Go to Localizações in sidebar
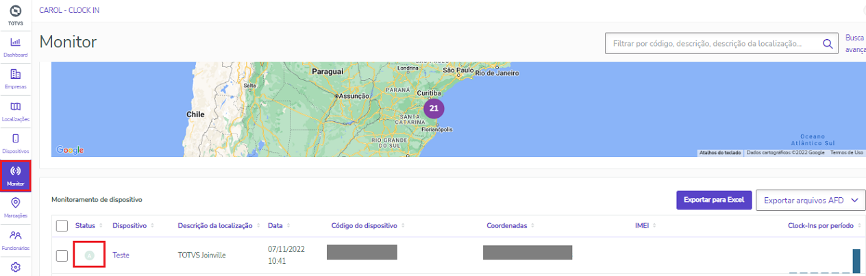The image size is (866, 276). pyautogui.click(x=15, y=112)
